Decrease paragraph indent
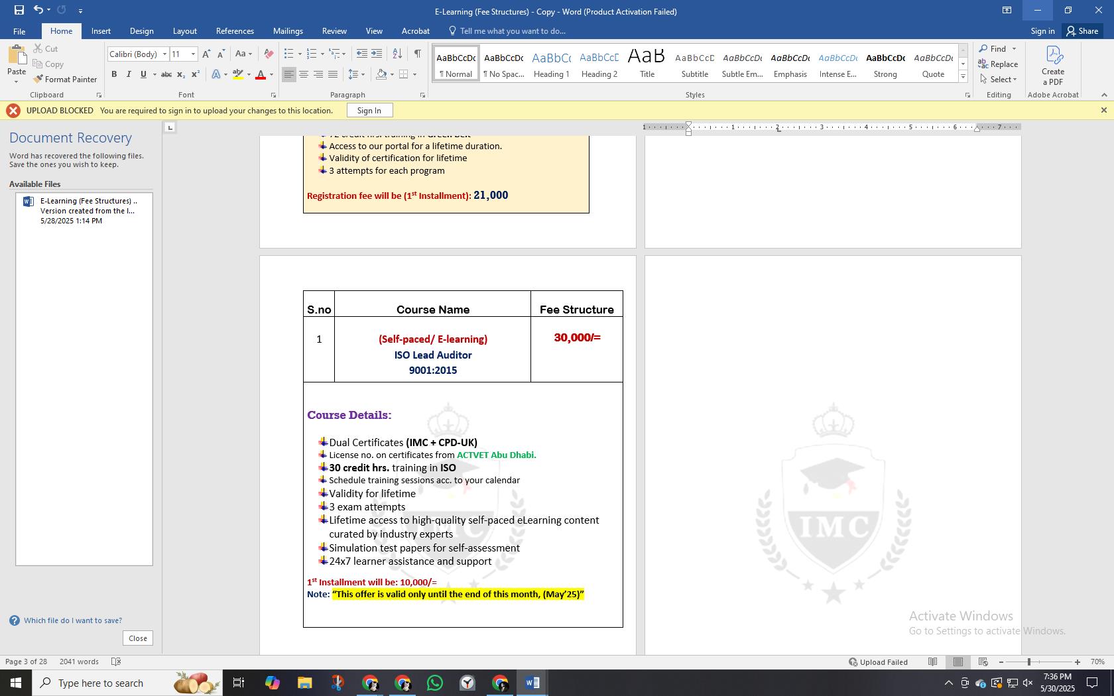Viewport: 1114px width, 696px height. pos(361,54)
